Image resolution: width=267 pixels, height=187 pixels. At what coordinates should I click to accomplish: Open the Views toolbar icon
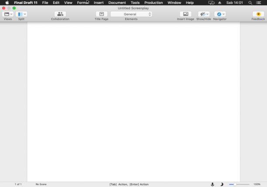(7, 14)
